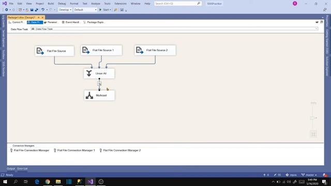Click the Live Share feedback icon
This screenshot has width=331, height=186.
[x=325, y=10]
